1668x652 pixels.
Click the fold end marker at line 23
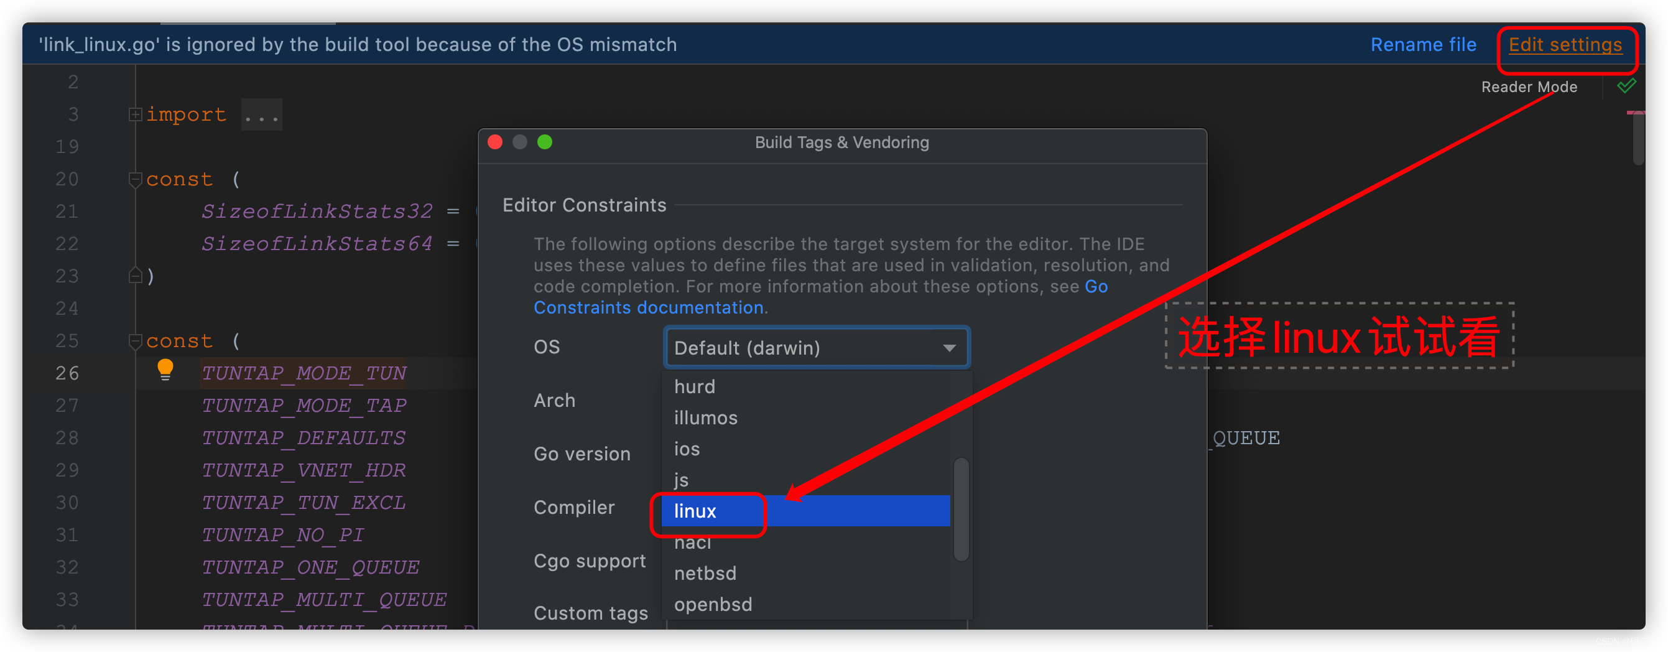[x=135, y=276]
